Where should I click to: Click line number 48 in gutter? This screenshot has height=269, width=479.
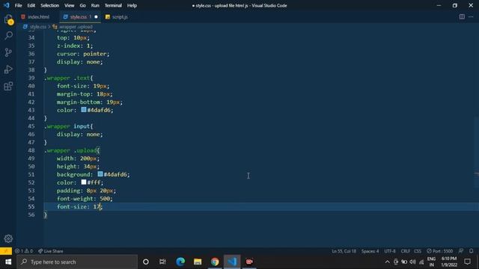31,150
